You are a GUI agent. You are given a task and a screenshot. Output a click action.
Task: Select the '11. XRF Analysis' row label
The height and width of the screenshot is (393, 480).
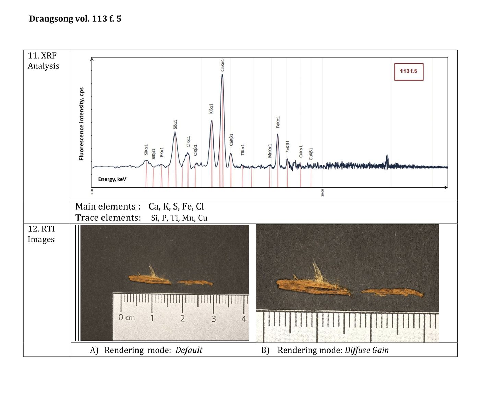coord(44,61)
